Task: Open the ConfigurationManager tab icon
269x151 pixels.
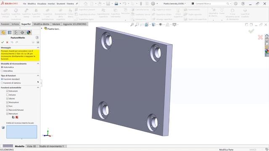Action: coord(16,33)
